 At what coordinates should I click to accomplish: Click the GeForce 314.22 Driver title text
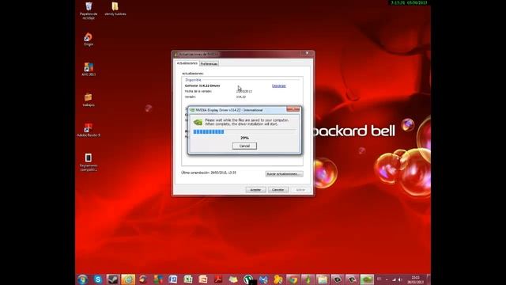(x=202, y=85)
